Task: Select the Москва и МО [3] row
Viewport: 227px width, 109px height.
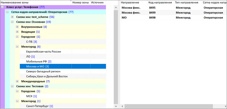Action: coord(63,67)
